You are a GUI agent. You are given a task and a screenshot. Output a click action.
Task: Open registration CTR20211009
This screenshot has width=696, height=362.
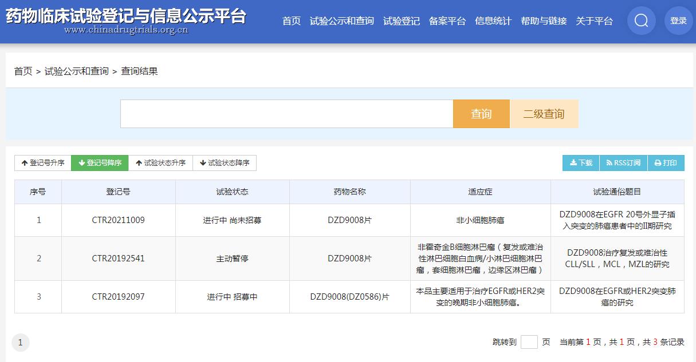[119, 220]
